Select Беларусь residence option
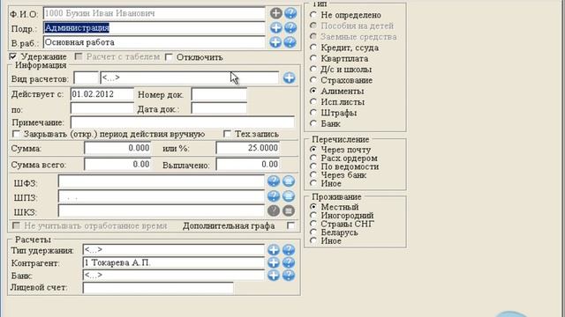The image size is (565, 317). [x=313, y=232]
